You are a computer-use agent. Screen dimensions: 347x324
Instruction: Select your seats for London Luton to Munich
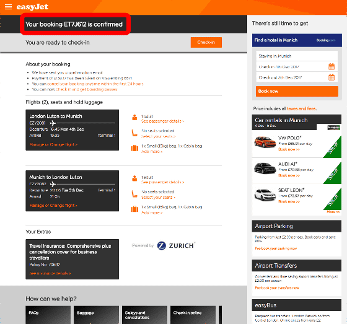pos(159,136)
